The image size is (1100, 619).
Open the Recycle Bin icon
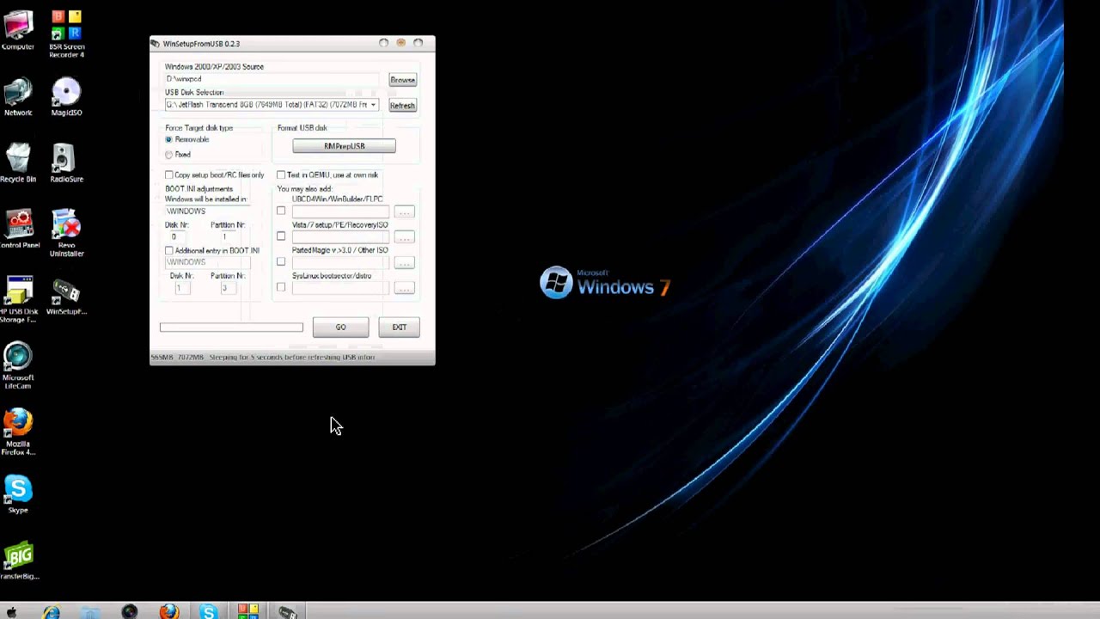[x=18, y=163]
